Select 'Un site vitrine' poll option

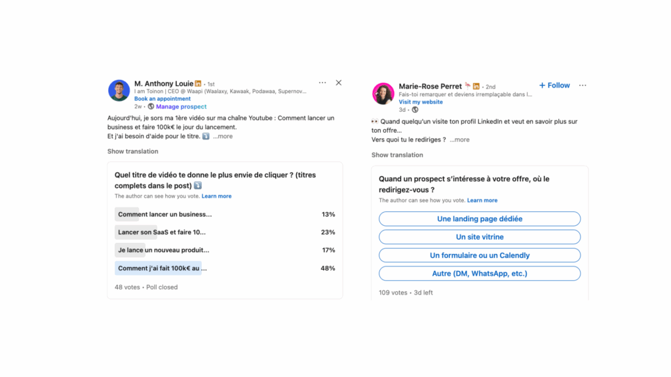point(480,237)
